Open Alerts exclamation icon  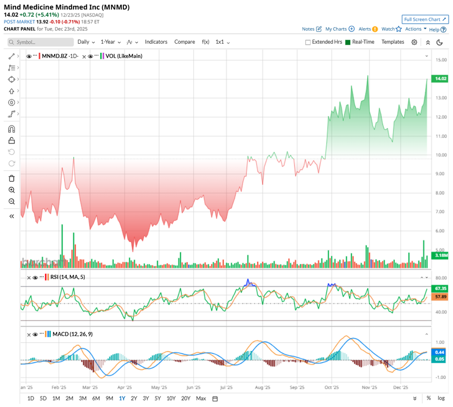click(x=375, y=29)
